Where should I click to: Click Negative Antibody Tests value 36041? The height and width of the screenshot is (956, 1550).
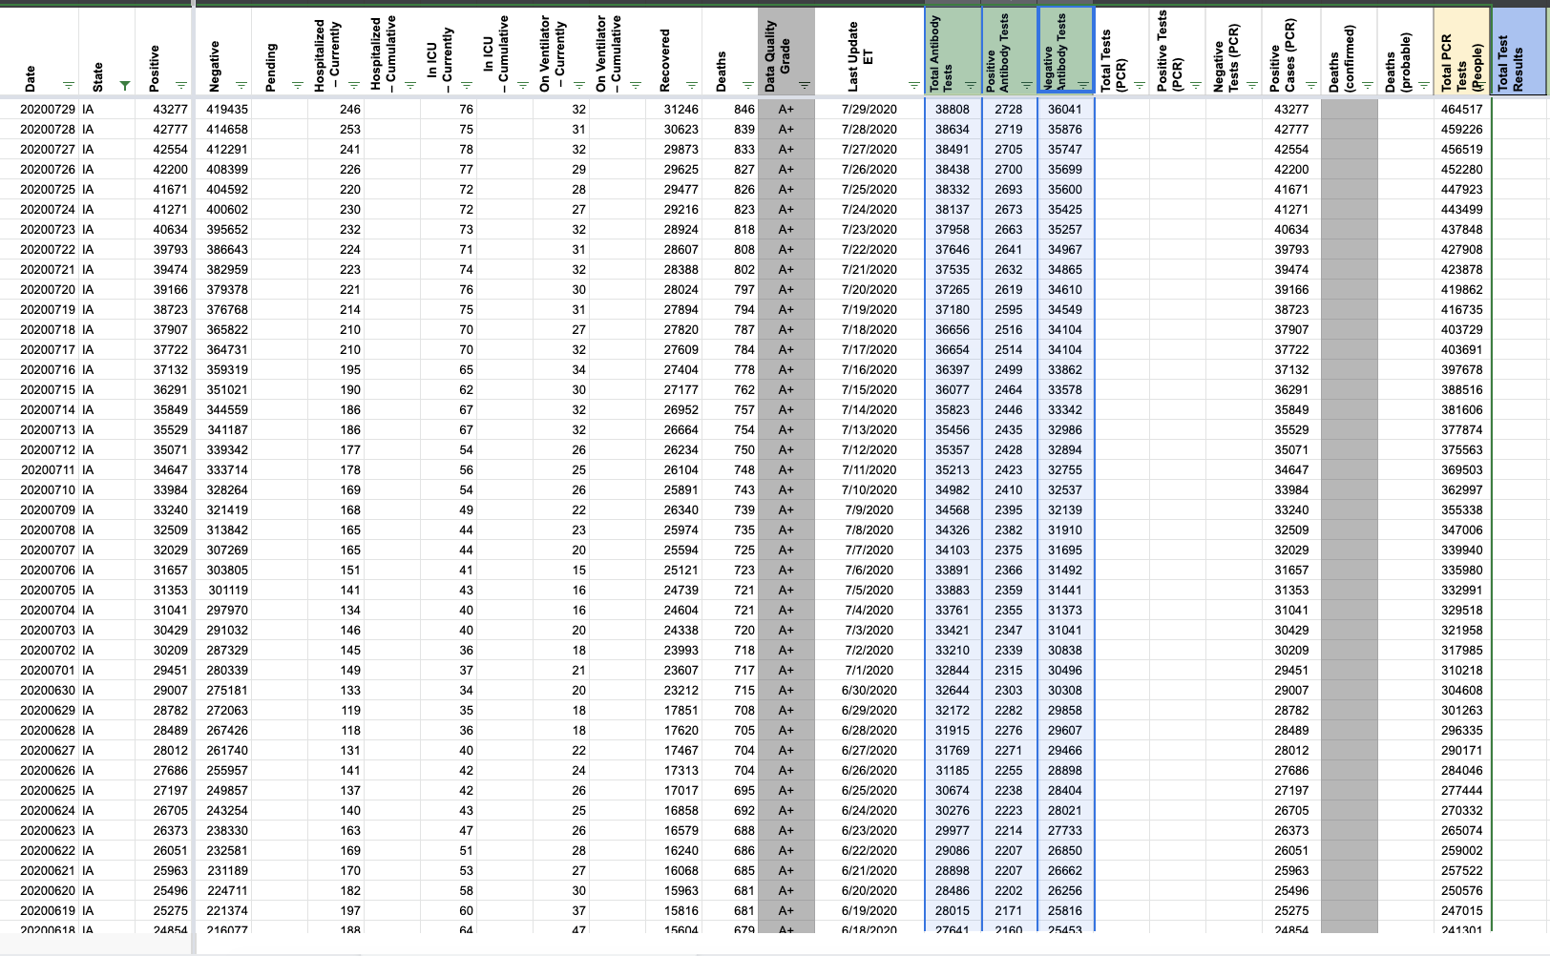point(1064,110)
